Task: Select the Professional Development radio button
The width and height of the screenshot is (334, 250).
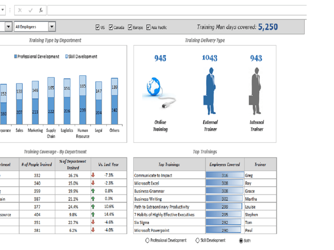Action: click(x=147, y=240)
